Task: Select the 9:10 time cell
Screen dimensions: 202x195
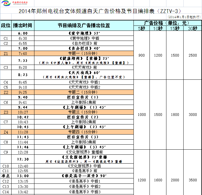Action: pos(23,87)
